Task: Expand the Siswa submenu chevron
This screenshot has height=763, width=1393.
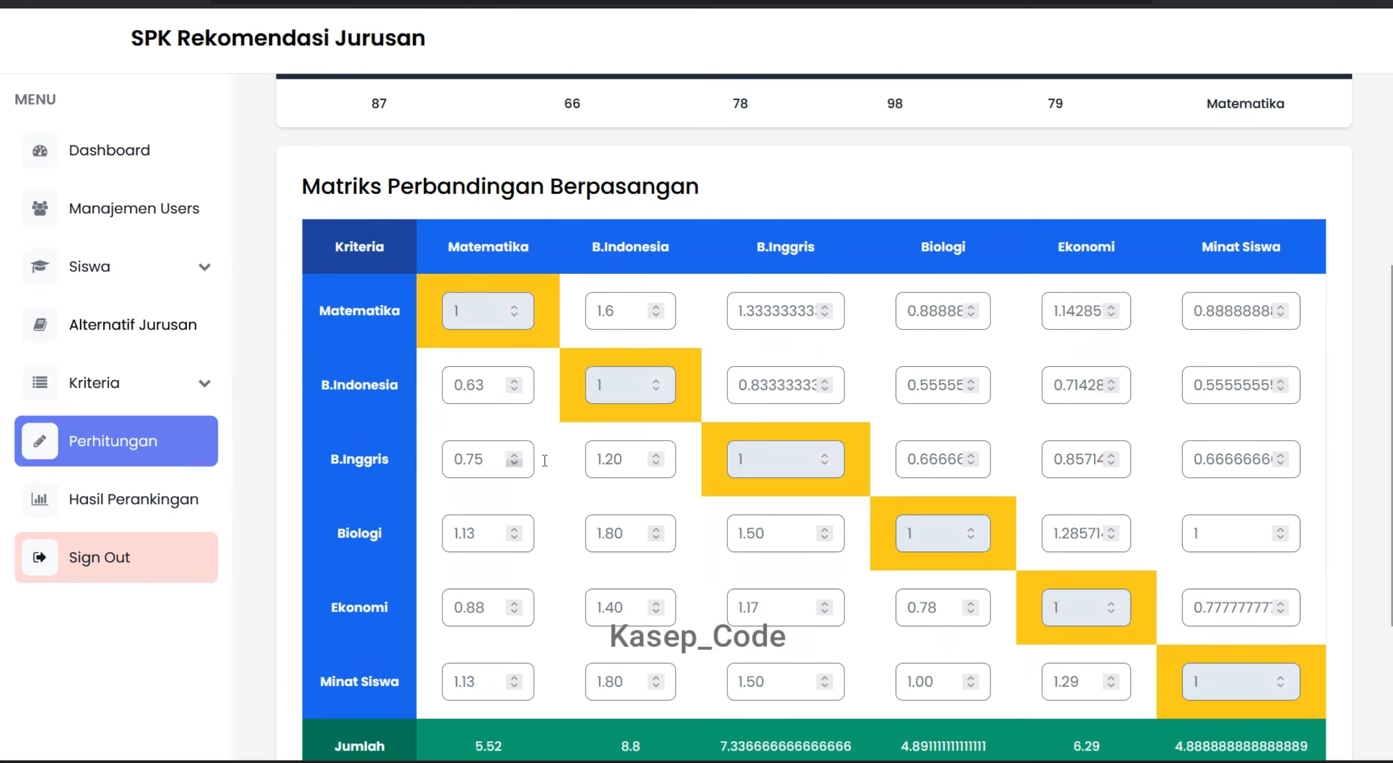Action: tap(204, 267)
